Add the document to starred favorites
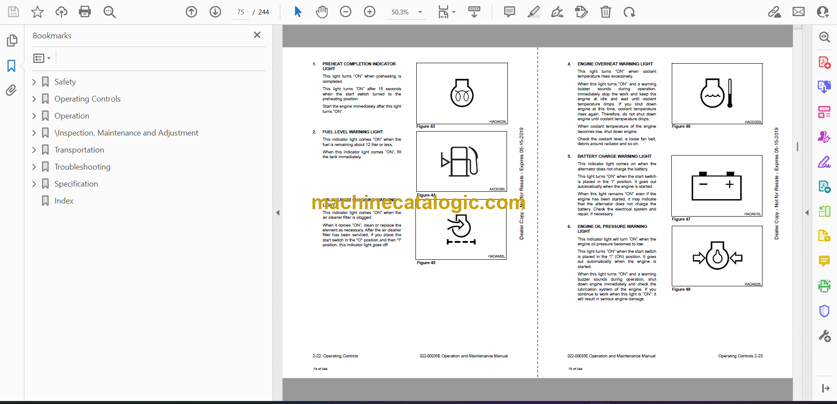837x404 pixels. pos(37,12)
